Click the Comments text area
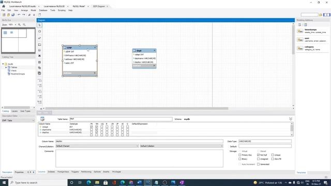The width and height of the screenshot is (331, 186). tap(139, 159)
